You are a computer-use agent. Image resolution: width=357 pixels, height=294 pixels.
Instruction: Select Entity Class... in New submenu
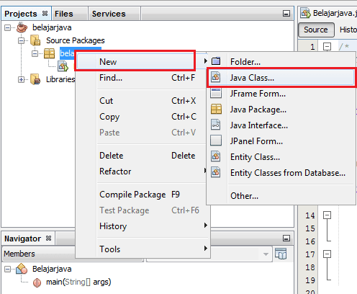[x=281, y=157]
